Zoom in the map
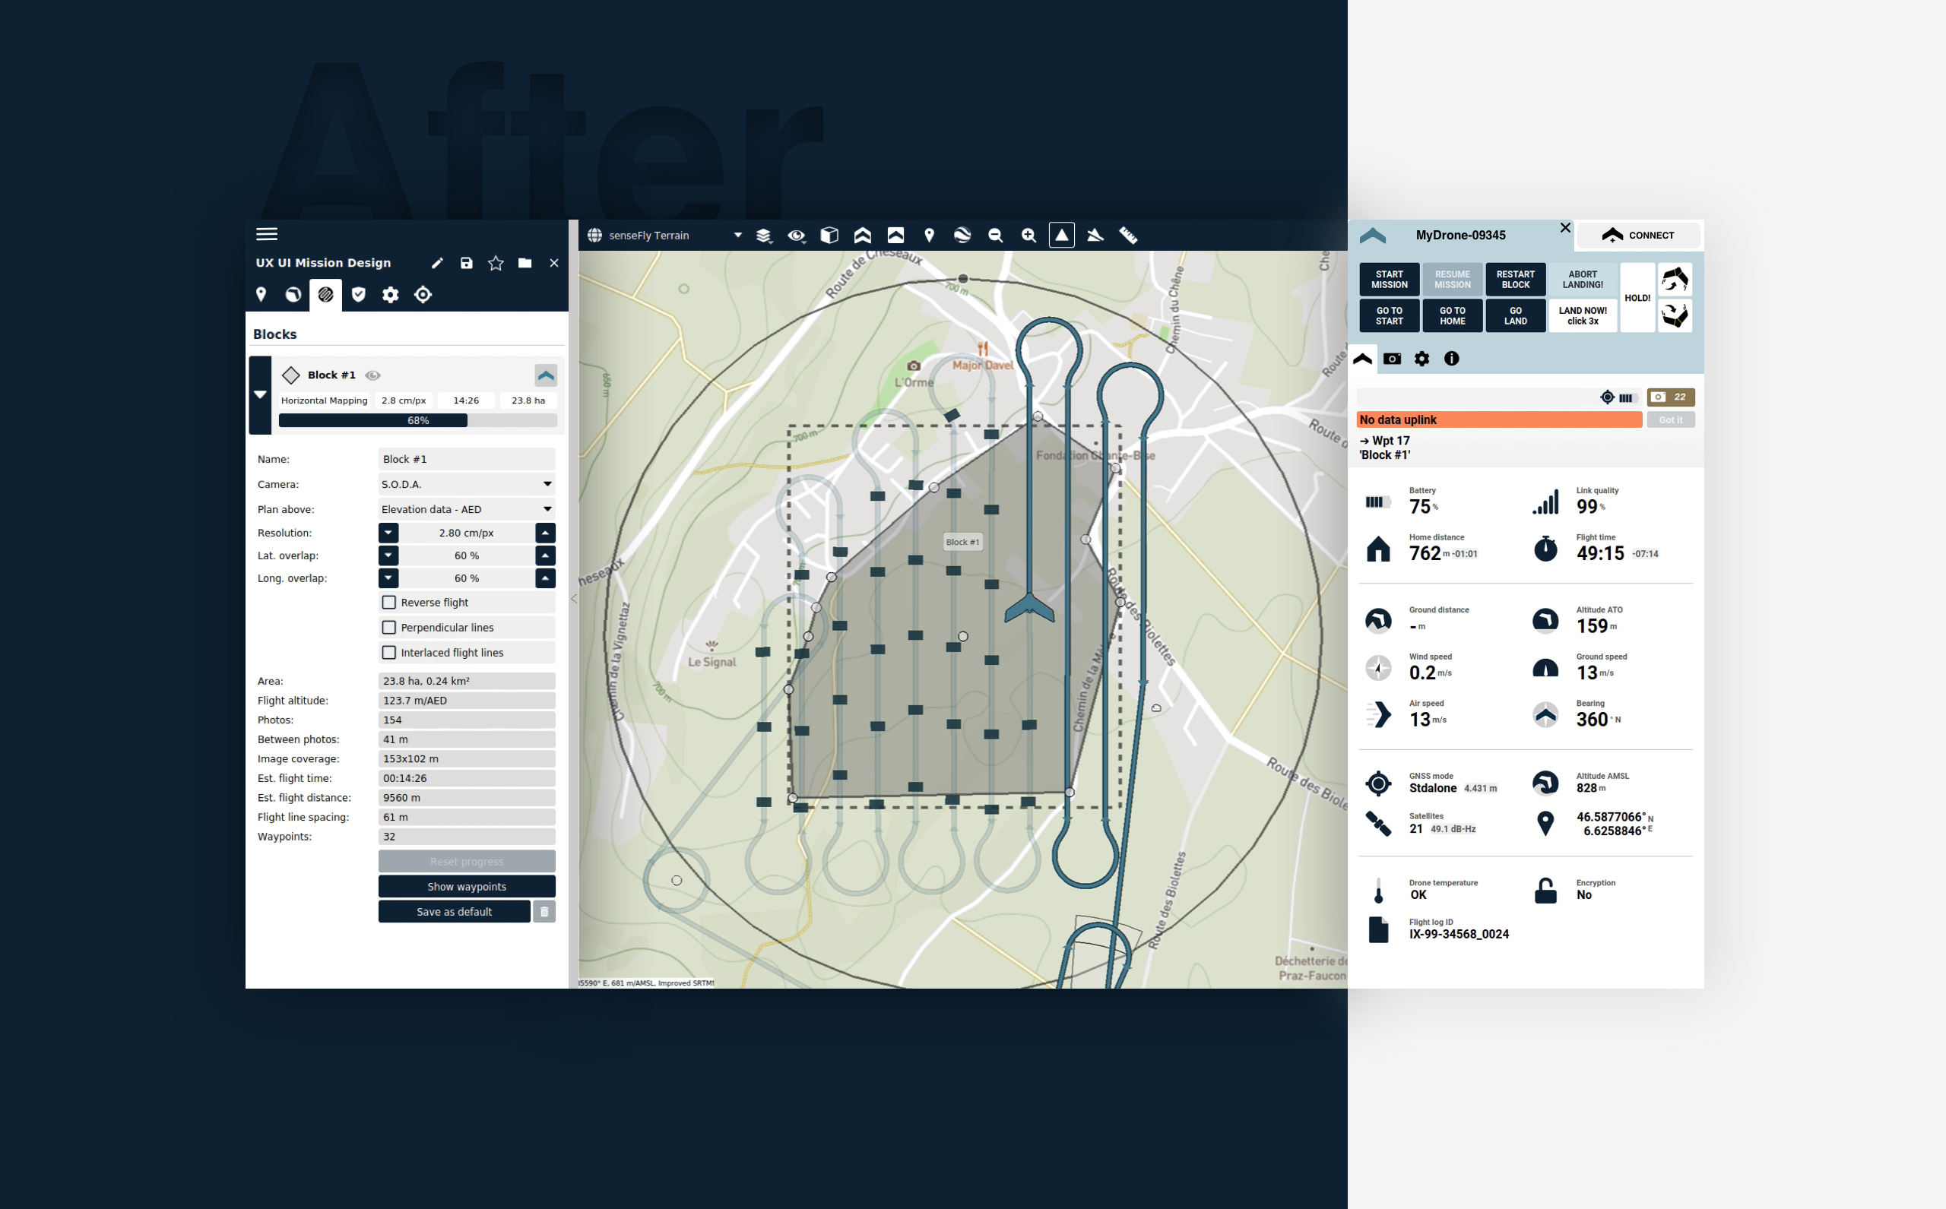The image size is (1946, 1209). 1028,235
